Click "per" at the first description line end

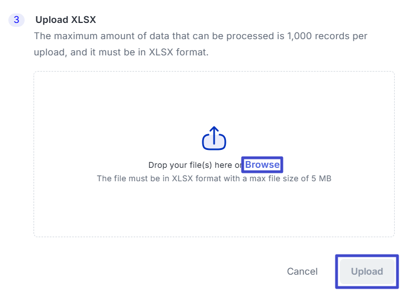tap(359, 36)
